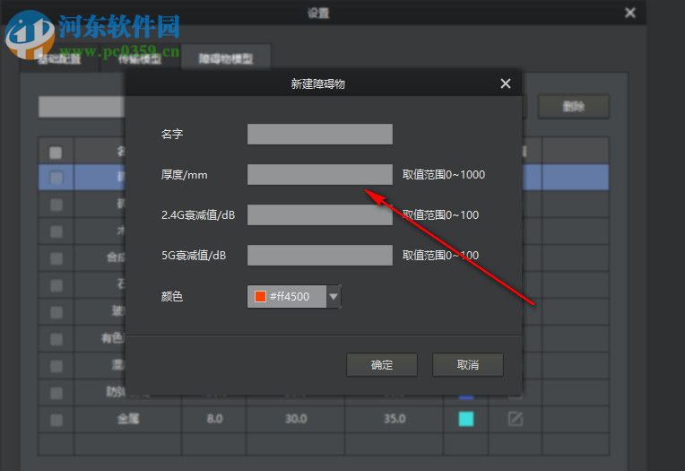Toggle the checkbox in the 防弹 row

pos(56,393)
